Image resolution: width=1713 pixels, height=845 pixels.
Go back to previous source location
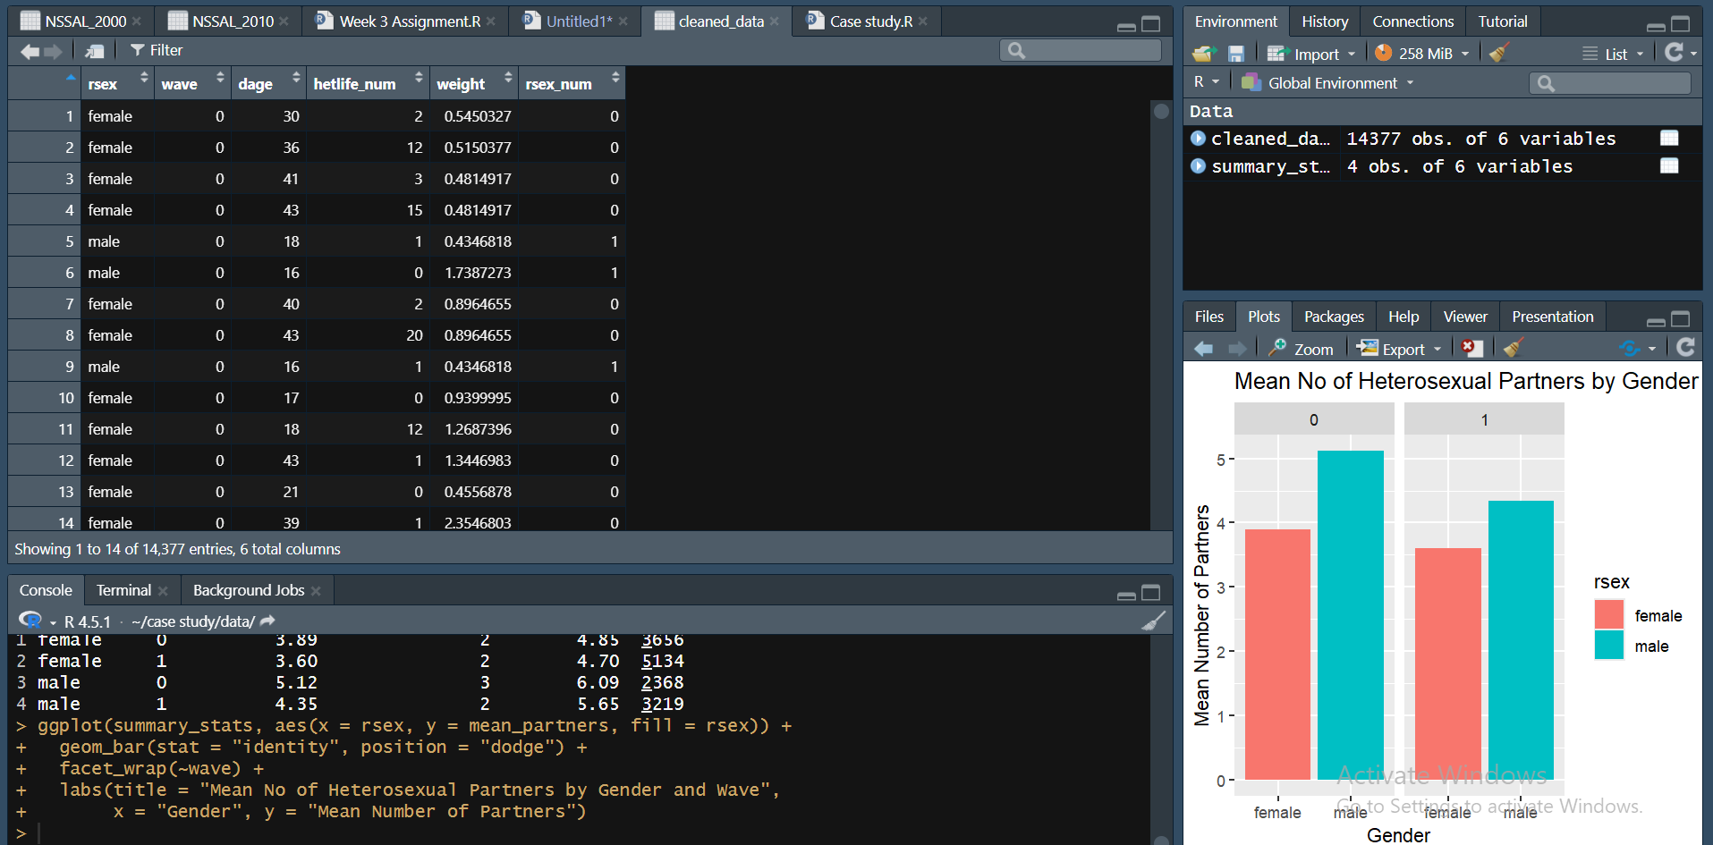[30, 51]
